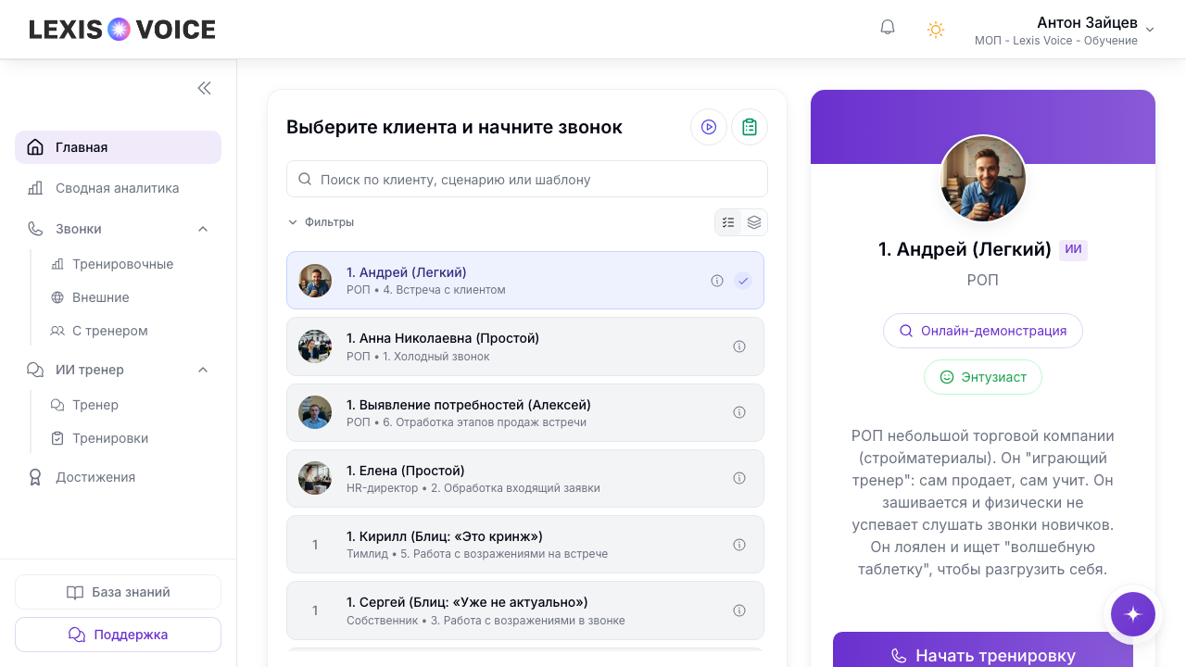
Task: Show info for Выявление потребностей (Алексей)
Action: pos(739,412)
